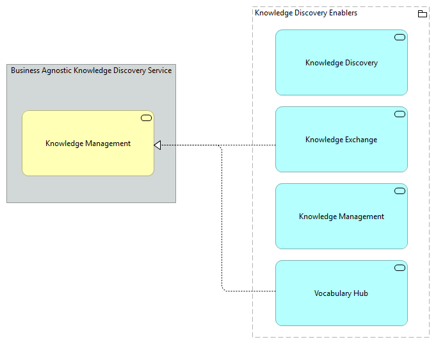Select the yellow Knowledge Management service box
This screenshot has height=344, width=436.
[x=88, y=143]
